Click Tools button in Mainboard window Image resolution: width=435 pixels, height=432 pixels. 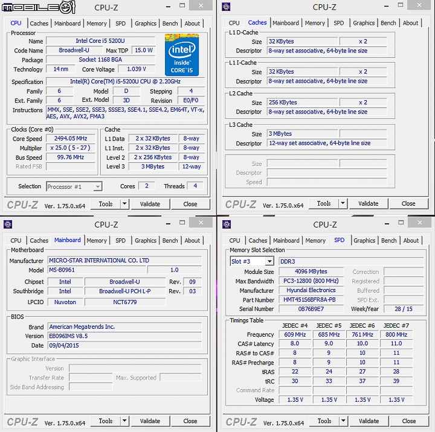point(106,421)
